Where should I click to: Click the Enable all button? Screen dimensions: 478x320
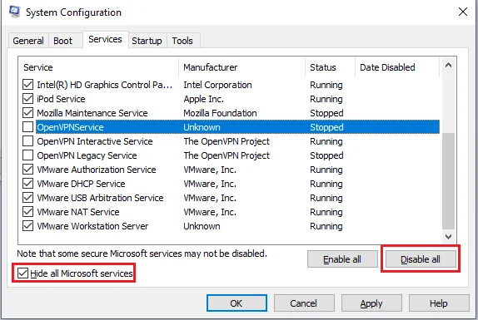point(342,259)
